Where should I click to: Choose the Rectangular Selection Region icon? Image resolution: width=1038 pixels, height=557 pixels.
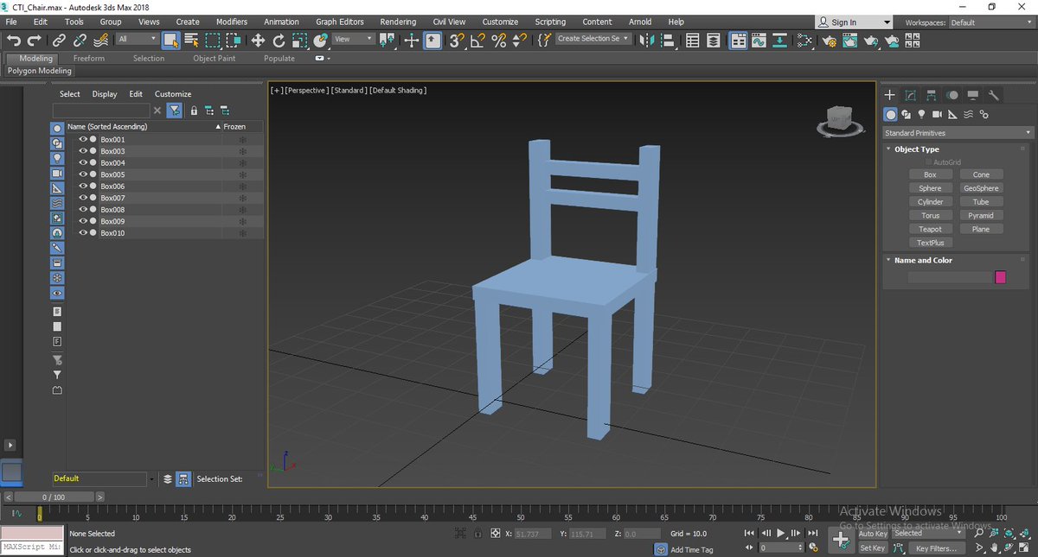tap(213, 40)
